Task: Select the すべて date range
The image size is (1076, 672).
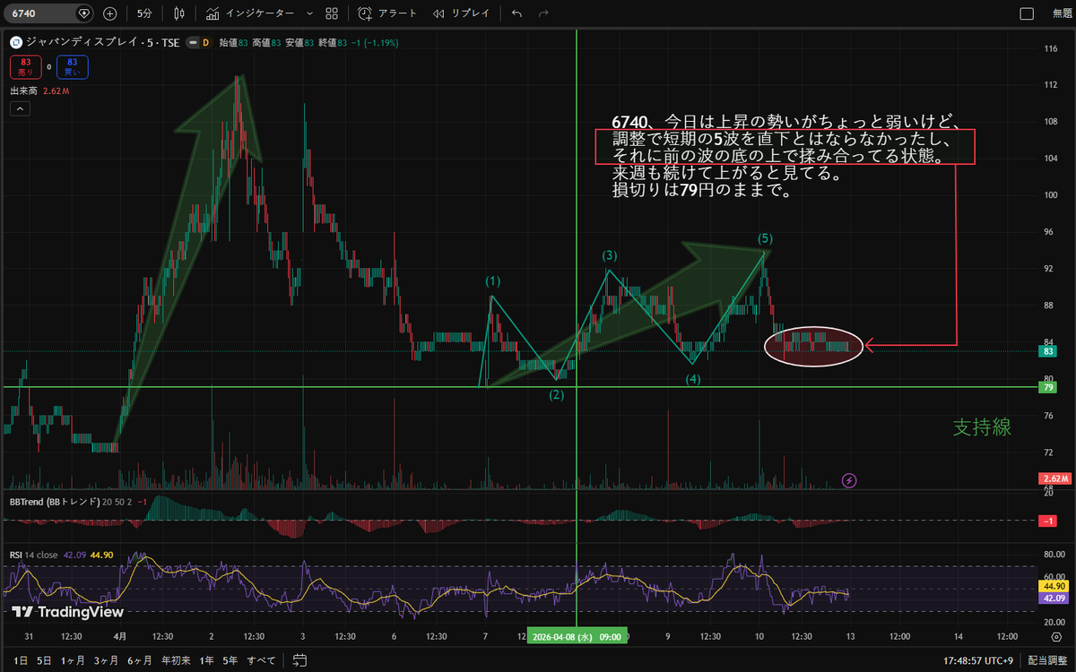Action: tap(261, 660)
